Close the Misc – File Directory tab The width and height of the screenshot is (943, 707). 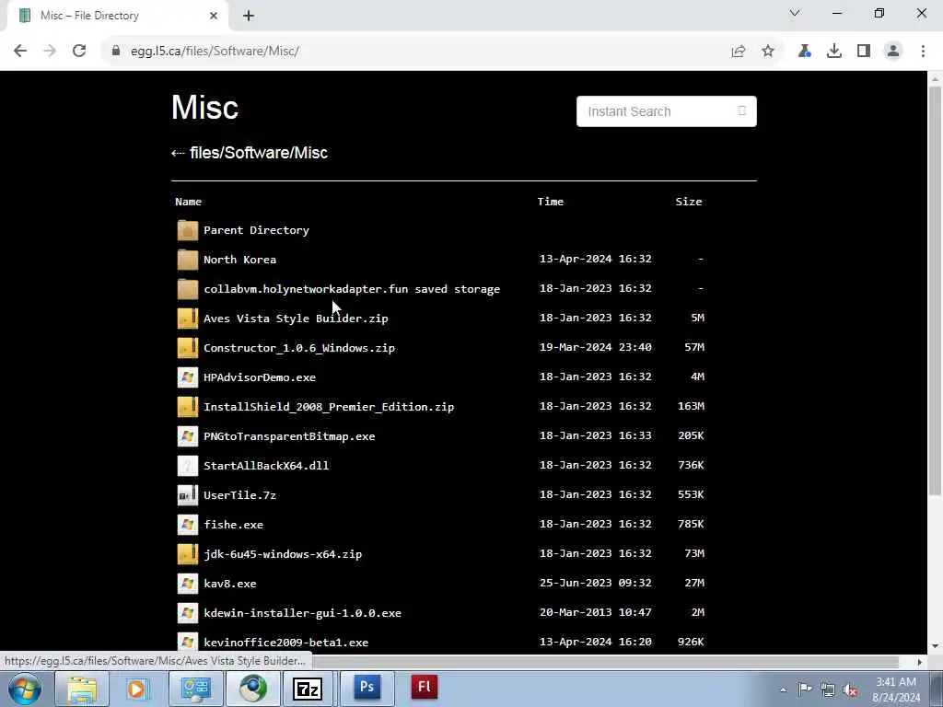pos(214,16)
